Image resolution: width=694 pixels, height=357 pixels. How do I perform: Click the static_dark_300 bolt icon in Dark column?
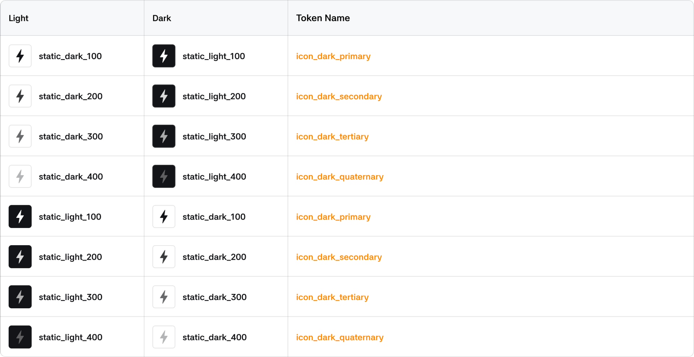[x=164, y=297]
